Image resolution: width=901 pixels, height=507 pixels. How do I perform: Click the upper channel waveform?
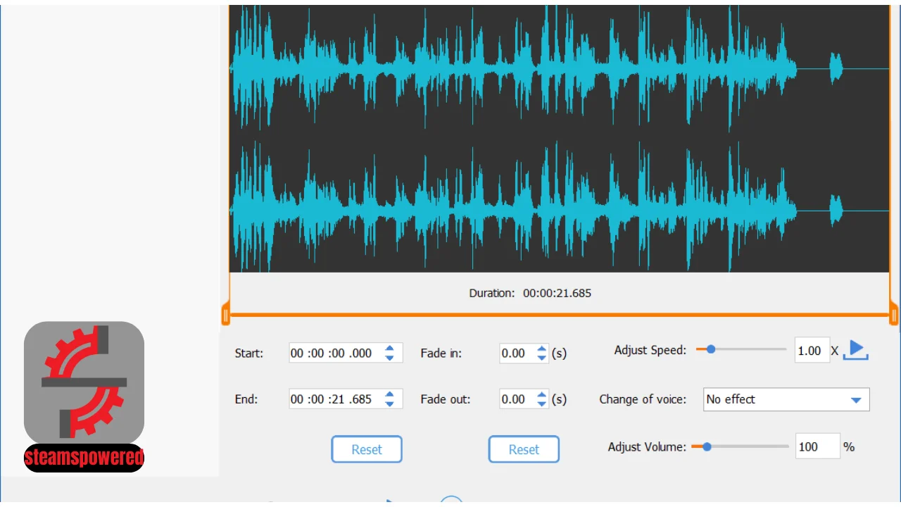click(x=559, y=68)
